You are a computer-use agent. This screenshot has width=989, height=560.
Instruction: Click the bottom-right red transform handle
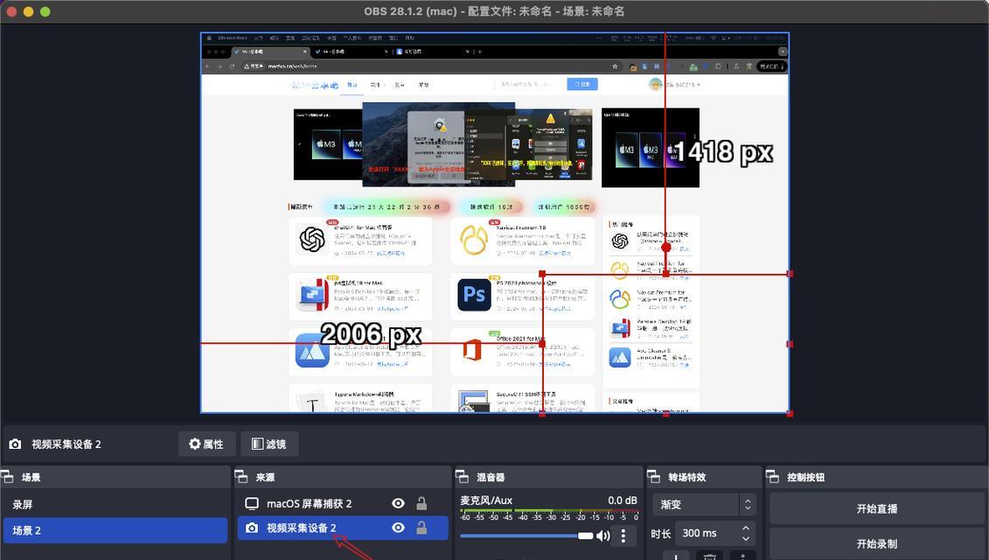[790, 414]
